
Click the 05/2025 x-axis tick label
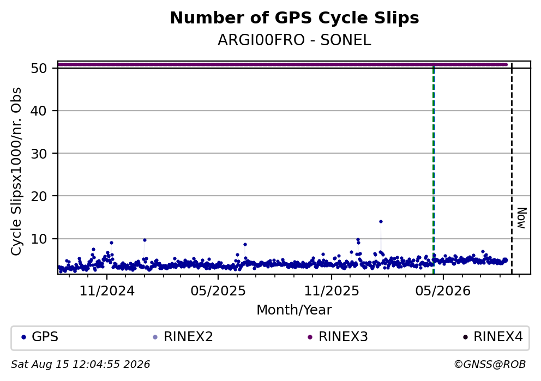click(218, 292)
